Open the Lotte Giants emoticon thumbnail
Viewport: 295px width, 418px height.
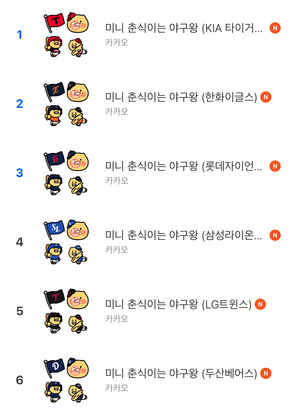66,173
